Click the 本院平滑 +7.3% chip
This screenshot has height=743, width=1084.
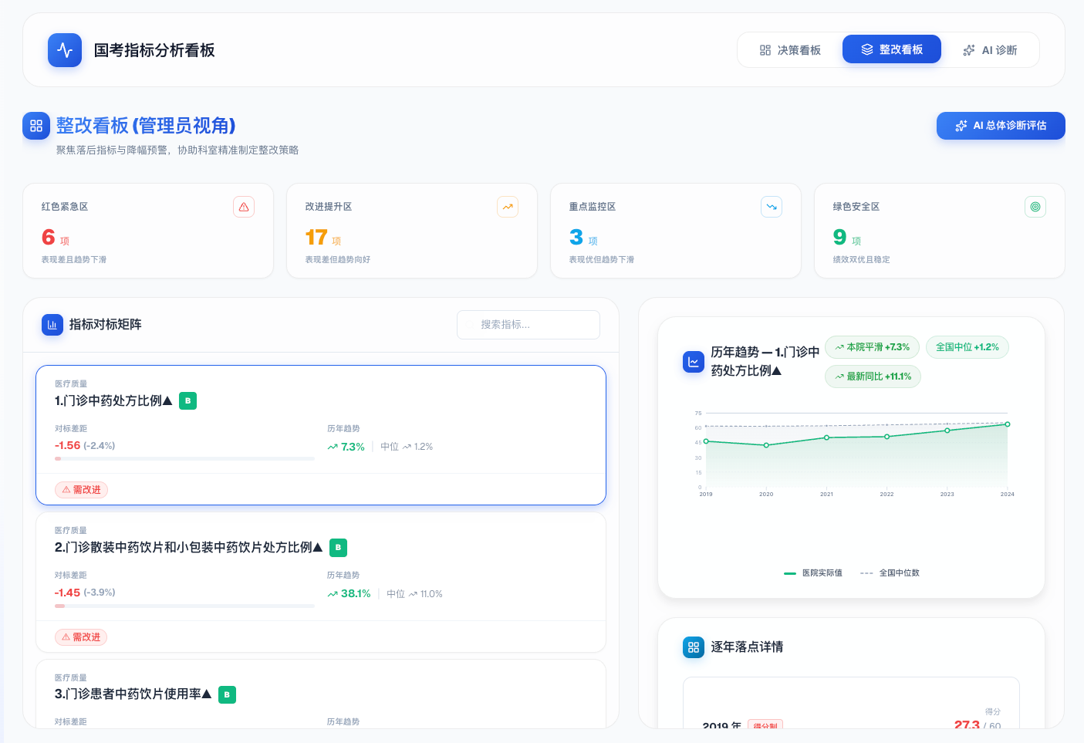[x=872, y=347]
